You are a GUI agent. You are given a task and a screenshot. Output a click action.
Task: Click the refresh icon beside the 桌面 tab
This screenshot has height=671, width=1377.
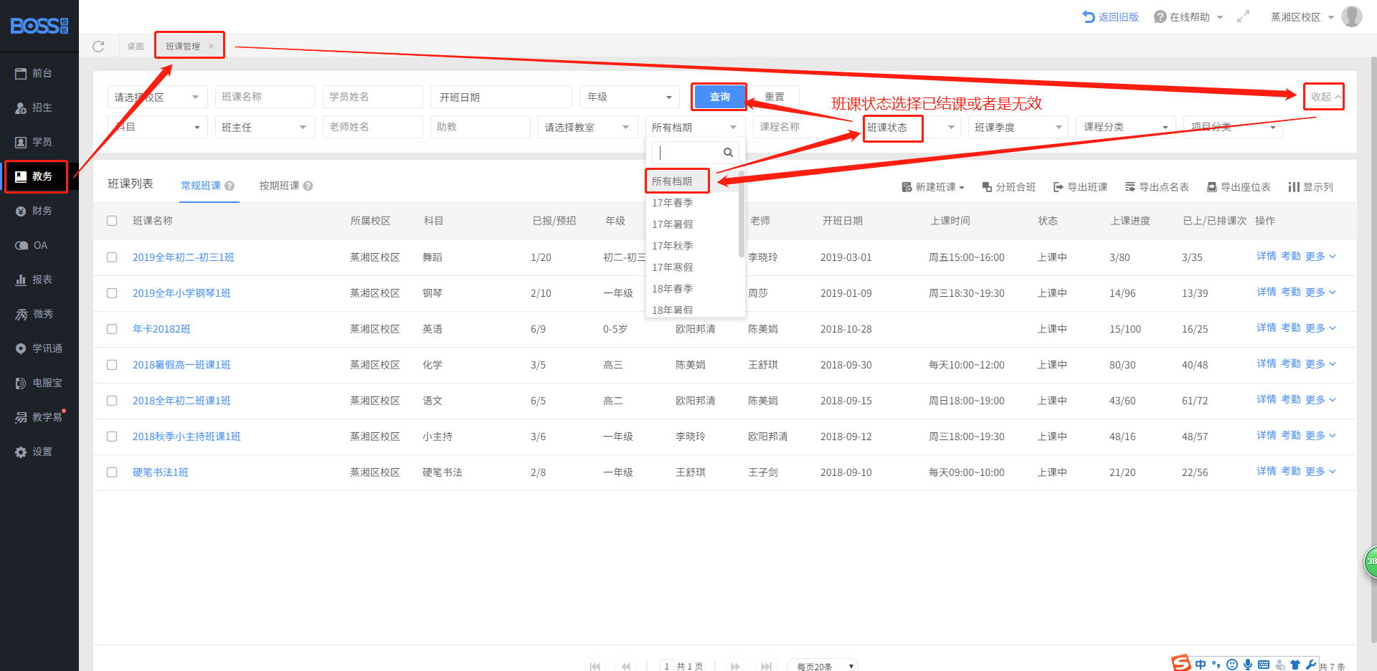point(98,47)
